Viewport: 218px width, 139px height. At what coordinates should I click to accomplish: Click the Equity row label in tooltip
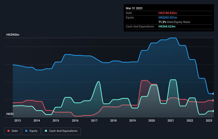(130, 17)
